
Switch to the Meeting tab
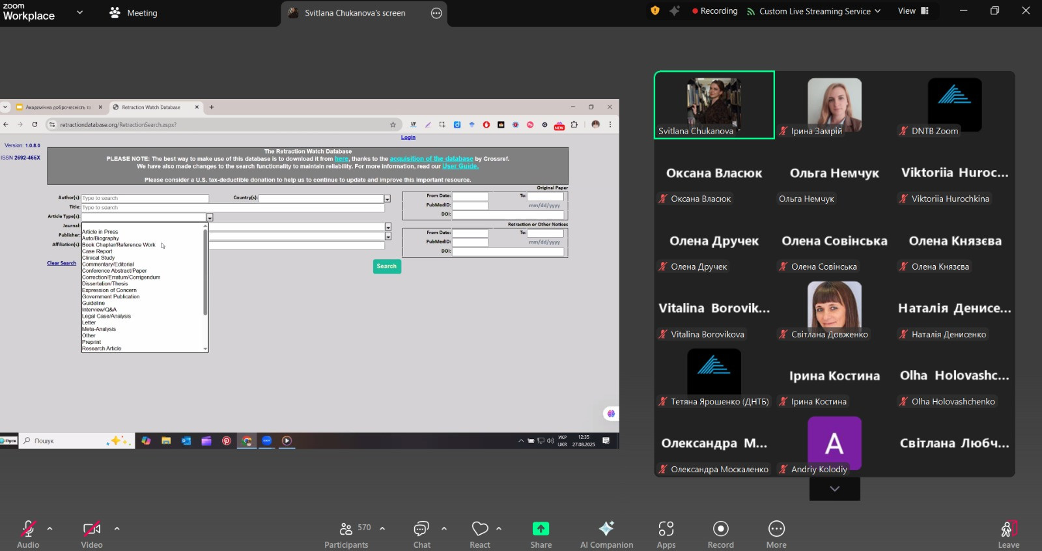(134, 12)
